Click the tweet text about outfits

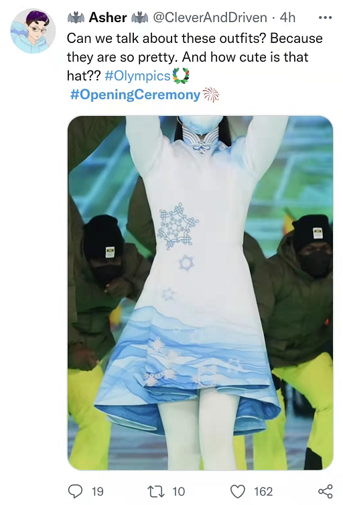[195, 57]
